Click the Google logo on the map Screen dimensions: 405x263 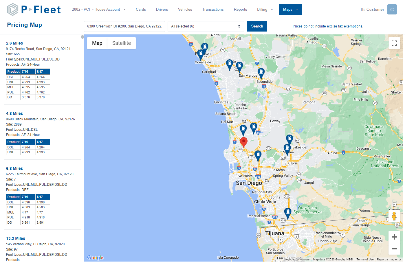coord(95,258)
